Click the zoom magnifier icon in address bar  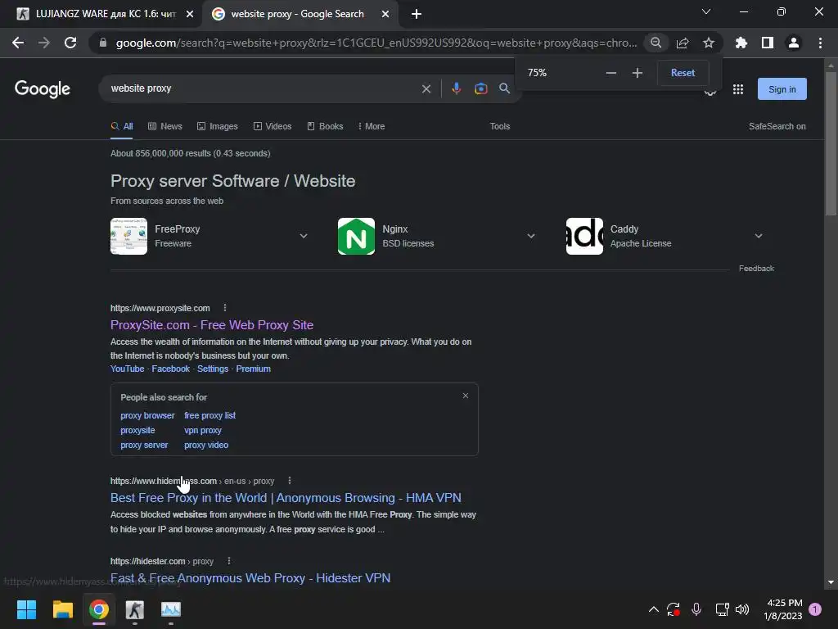click(656, 43)
